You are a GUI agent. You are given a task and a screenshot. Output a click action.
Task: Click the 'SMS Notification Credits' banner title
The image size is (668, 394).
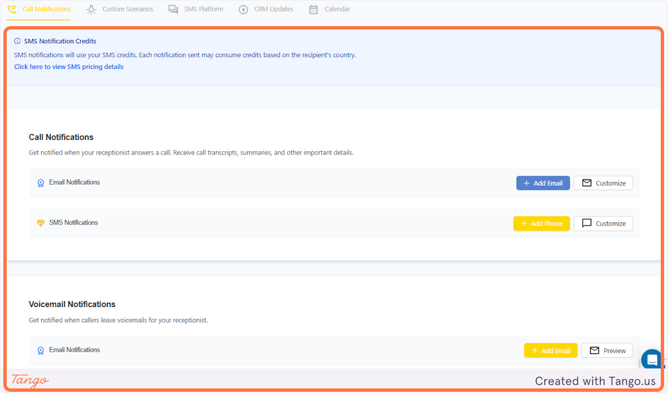coord(60,41)
